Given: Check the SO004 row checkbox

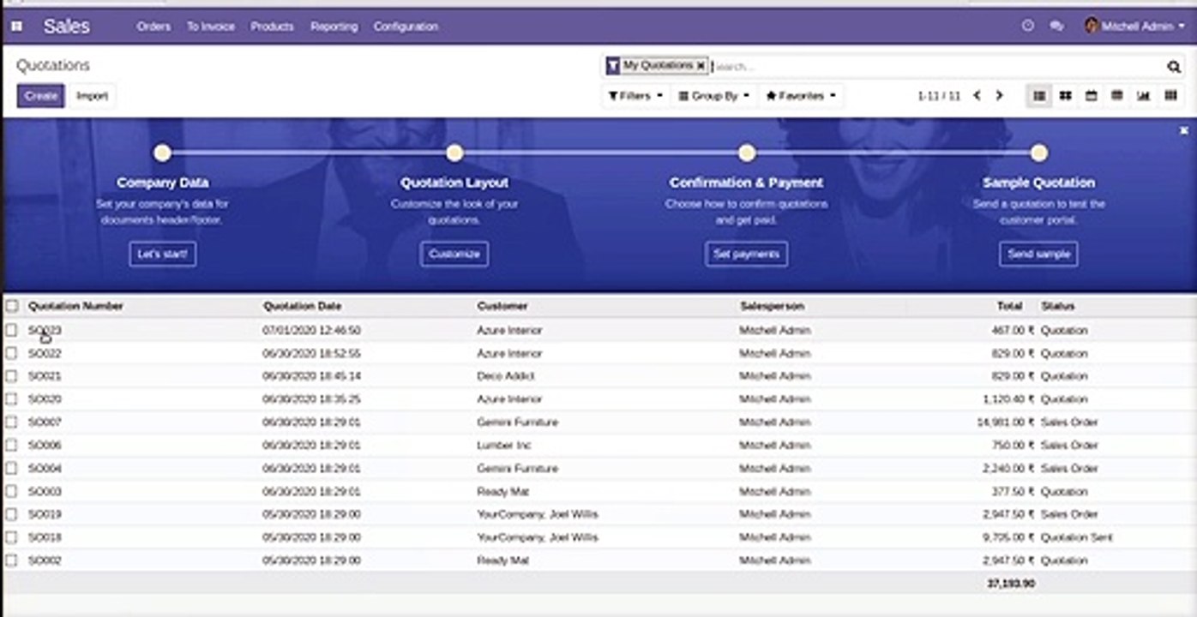Looking at the screenshot, I should click(12, 468).
